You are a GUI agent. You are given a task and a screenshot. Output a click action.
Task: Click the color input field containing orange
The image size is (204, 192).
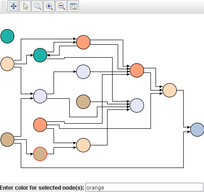tap(144, 187)
